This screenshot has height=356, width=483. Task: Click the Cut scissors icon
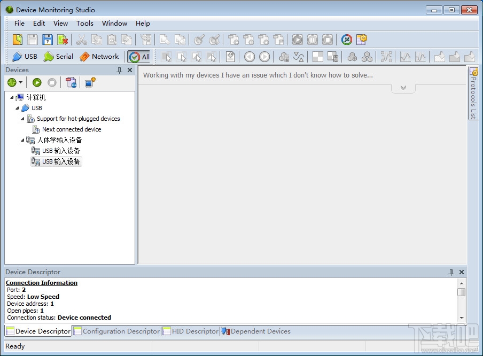pyautogui.click(x=82, y=40)
